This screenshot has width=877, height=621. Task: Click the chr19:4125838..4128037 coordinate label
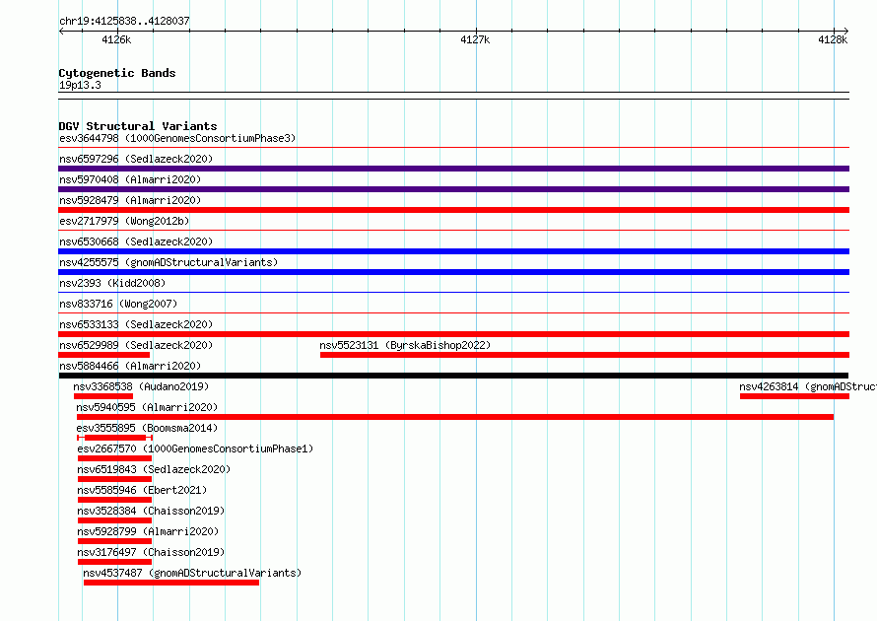(x=124, y=22)
